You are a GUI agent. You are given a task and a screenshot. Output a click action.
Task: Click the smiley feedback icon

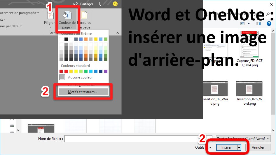tap(115, 4)
